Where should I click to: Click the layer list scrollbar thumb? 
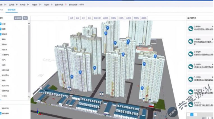click(29, 58)
